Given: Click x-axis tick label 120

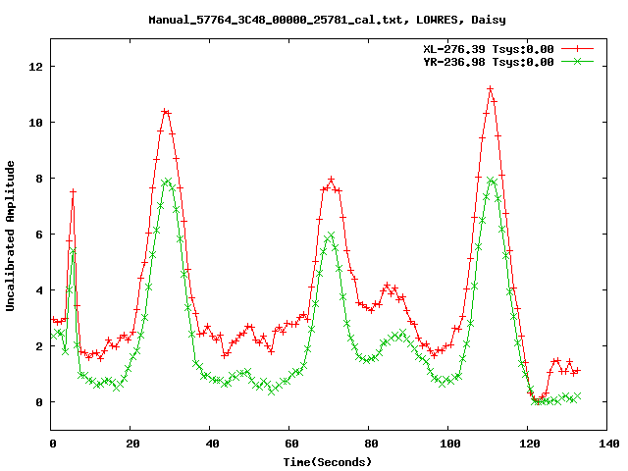Looking at the screenshot, I should [530, 444].
